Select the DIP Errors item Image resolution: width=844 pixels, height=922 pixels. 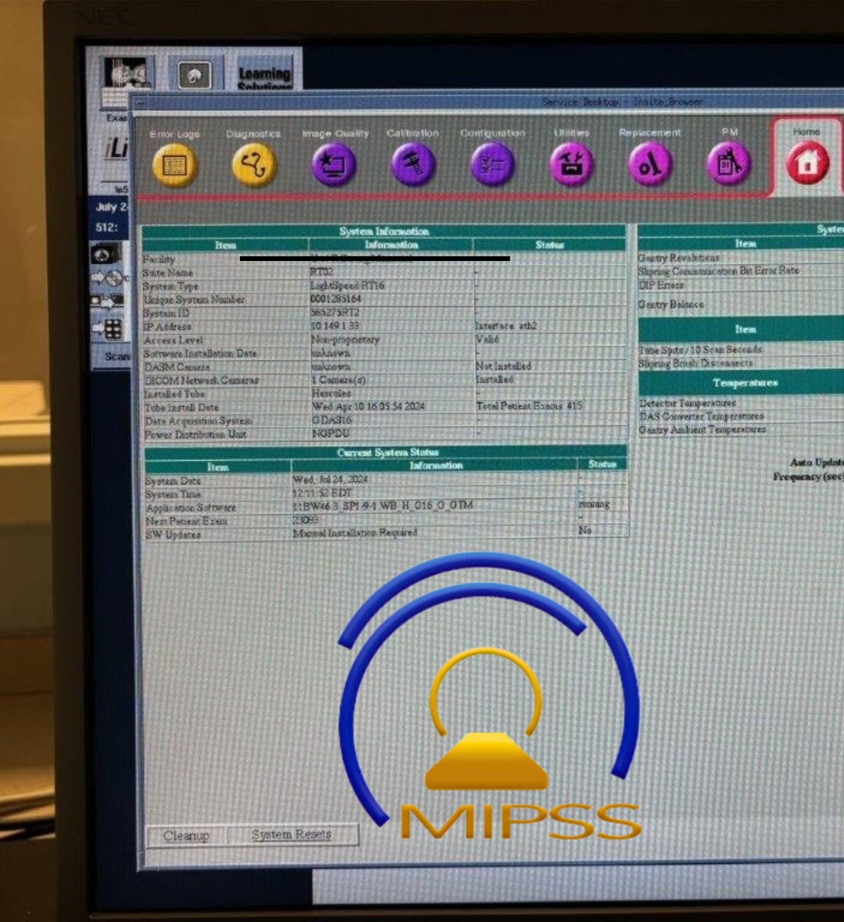[661, 285]
